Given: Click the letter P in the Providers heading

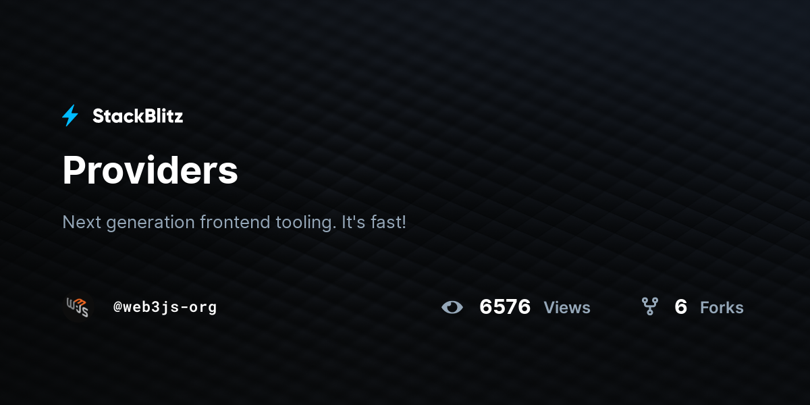Looking at the screenshot, I should 74,170.
